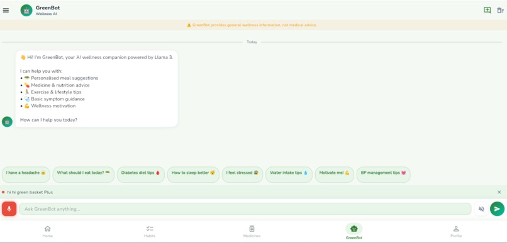Go to the Home tab
The image size is (507, 243).
48,231
